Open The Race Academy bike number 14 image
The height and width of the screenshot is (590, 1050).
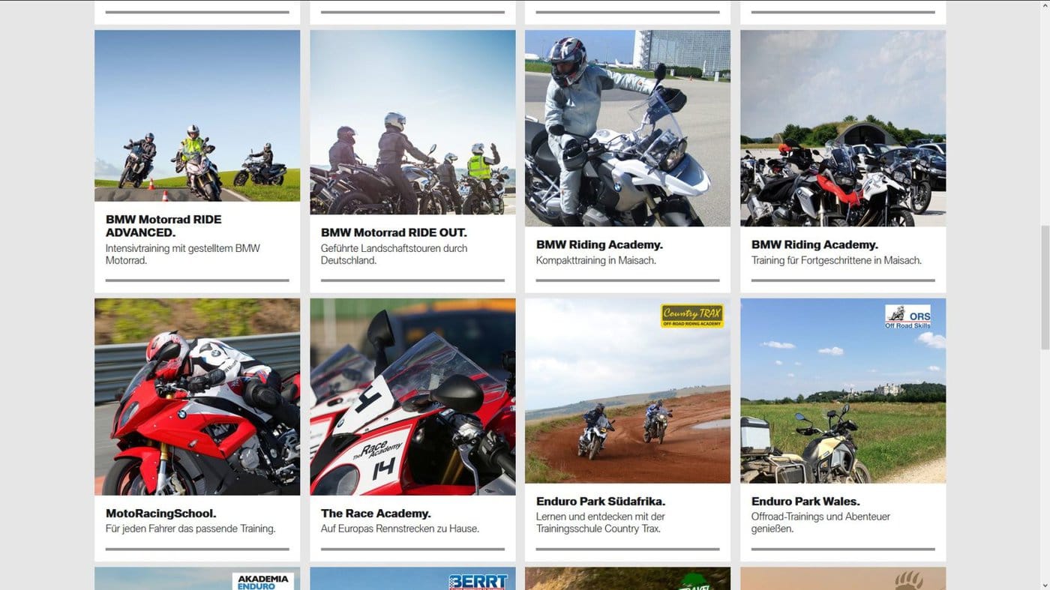(x=412, y=397)
